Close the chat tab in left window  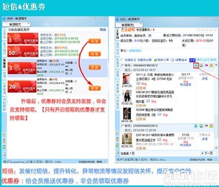pyautogui.click(x=28, y=23)
